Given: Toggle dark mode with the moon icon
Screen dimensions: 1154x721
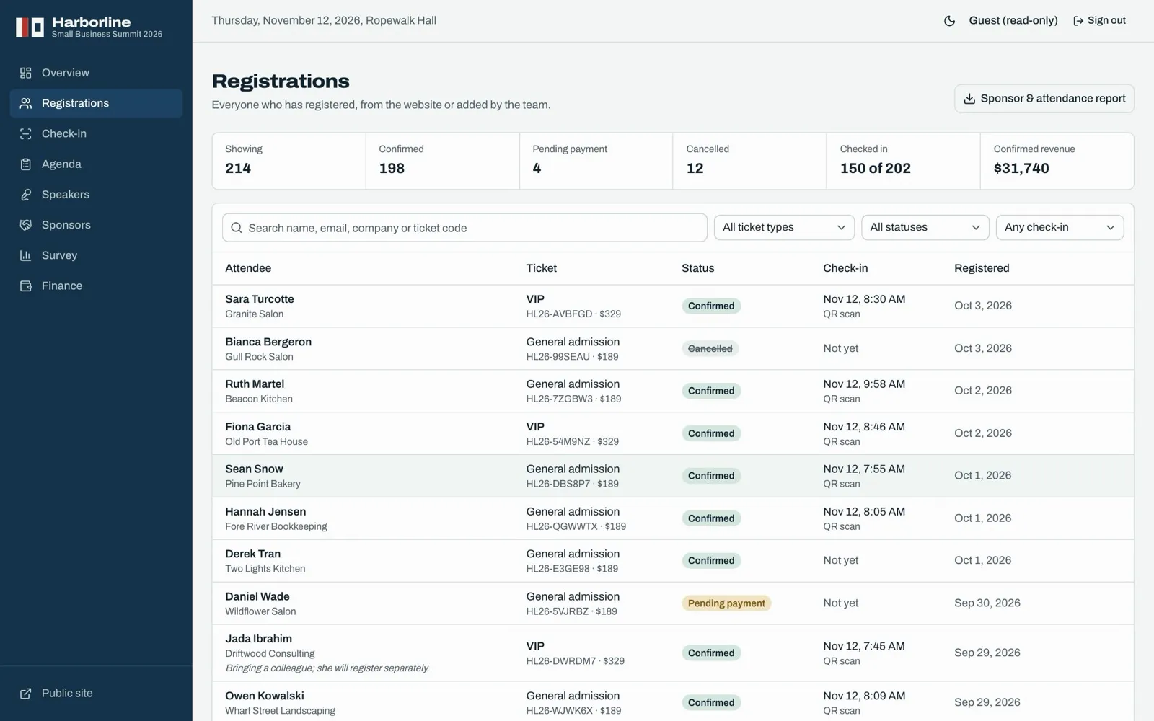Looking at the screenshot, I should pos(949,21).
